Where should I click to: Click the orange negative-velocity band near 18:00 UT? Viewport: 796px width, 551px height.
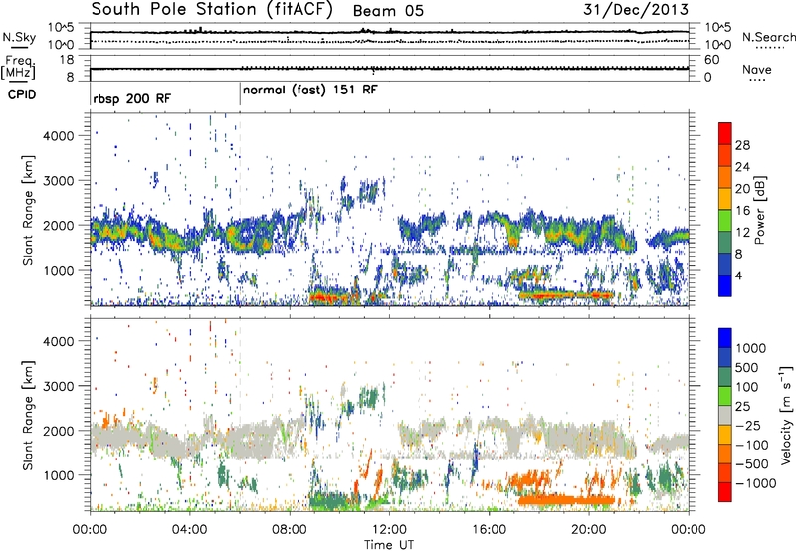tap(566, 500)
